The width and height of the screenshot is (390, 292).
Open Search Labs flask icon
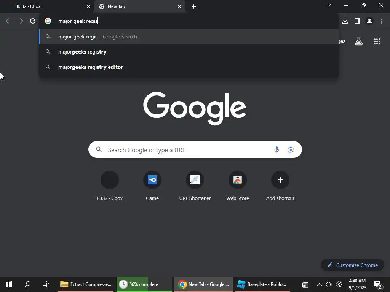click(358, 41)
